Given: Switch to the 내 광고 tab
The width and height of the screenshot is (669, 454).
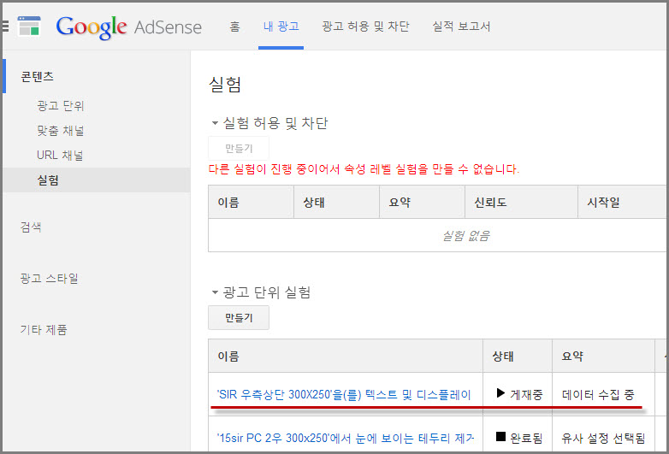Looking at the screenshot, I should pyautogui.click(x=281, y=27).
